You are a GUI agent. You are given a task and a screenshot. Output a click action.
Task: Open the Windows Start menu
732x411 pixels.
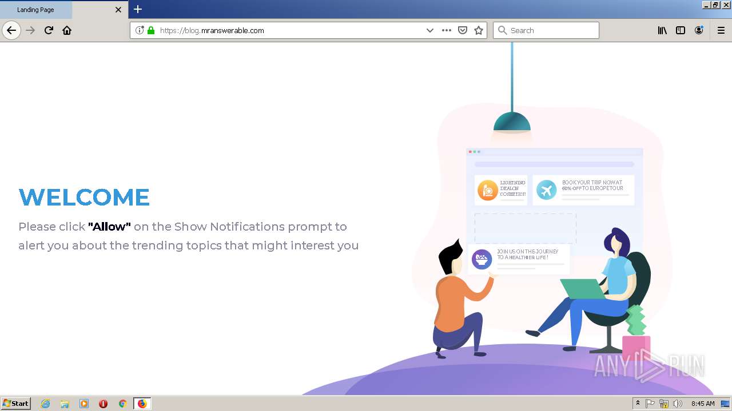(x=15, y=404)
